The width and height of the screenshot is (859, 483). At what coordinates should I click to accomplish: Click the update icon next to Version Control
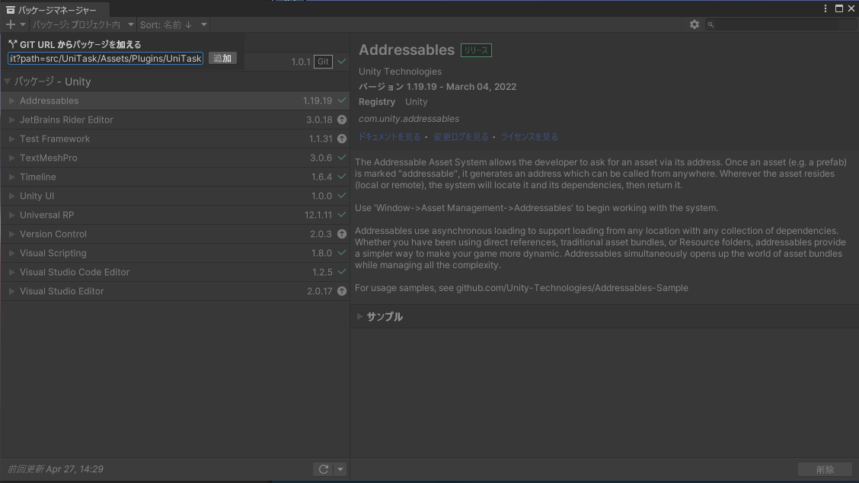click(x=341, y=233)
